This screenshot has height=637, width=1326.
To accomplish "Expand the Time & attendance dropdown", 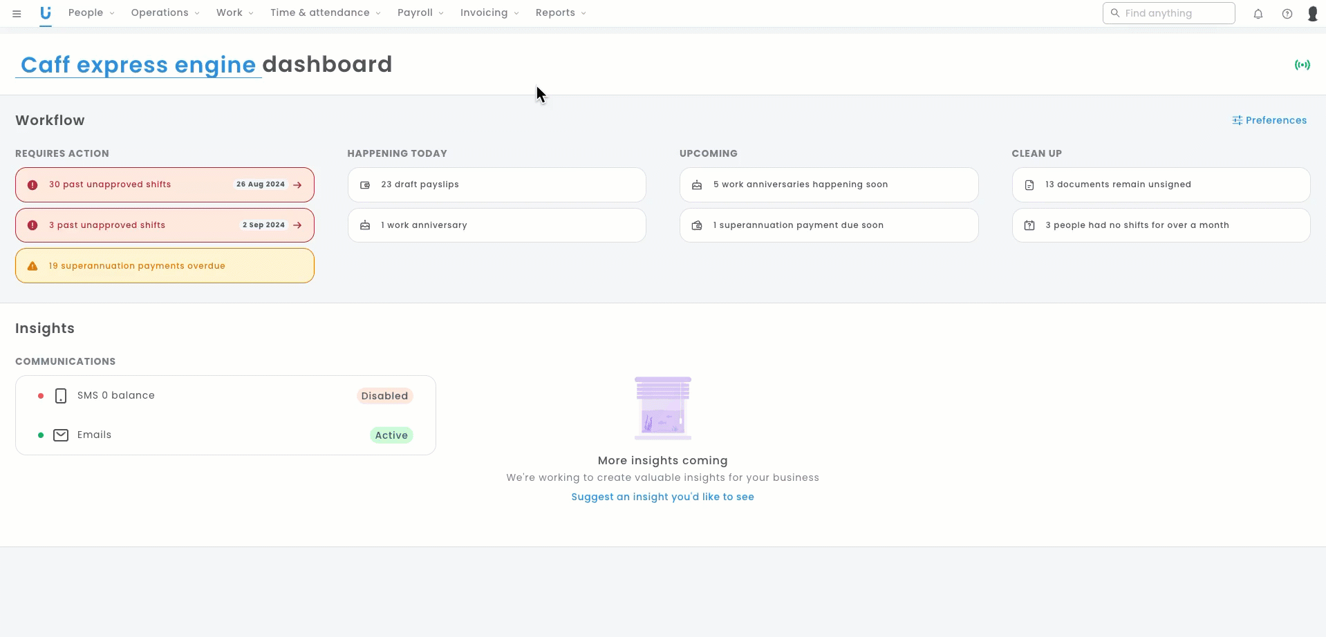I will click(325, 13).
